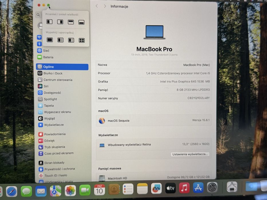This screenshot has height=200, width=267.
Task: Open Siri settings in sidebar
Action: [62, 86]
